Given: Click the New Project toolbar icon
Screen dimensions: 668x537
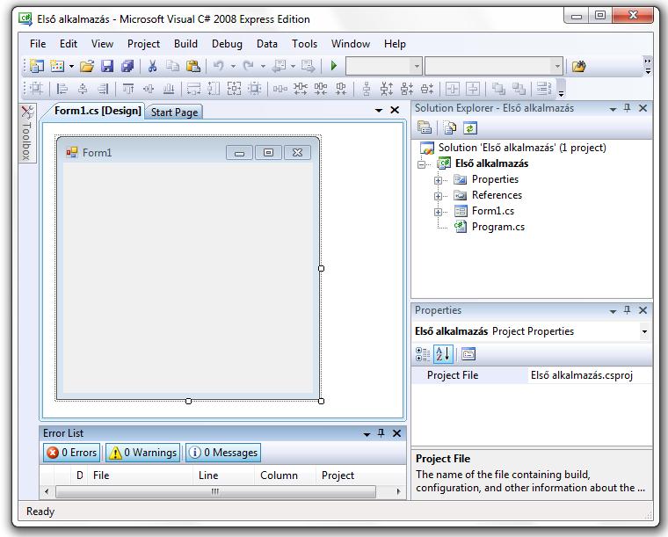Looking at the screenshot, I should 37,66.
